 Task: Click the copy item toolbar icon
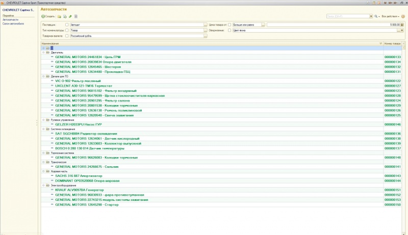coord(65,16)
